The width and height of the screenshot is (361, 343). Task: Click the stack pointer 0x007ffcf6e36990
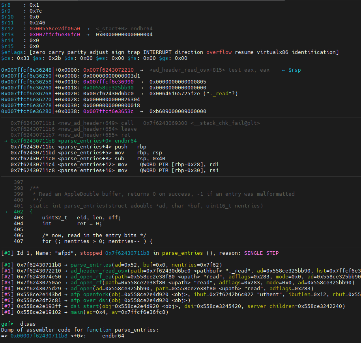tap(108, 82)
